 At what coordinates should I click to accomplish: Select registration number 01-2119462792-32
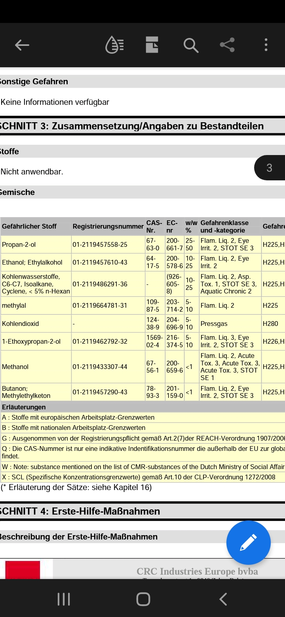[100, 341]
